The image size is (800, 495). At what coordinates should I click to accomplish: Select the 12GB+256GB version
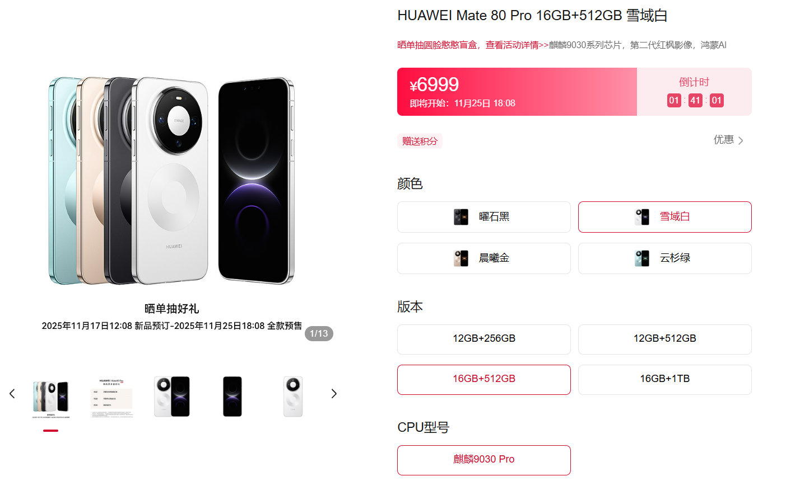484,339
